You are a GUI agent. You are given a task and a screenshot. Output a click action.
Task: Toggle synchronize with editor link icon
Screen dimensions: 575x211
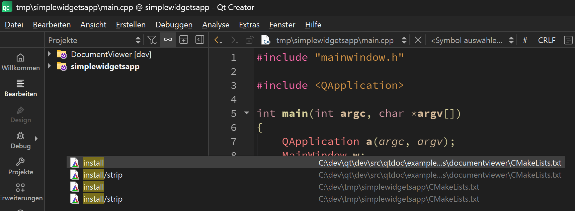168,40
